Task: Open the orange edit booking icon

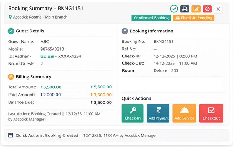Action: (196, 9)
